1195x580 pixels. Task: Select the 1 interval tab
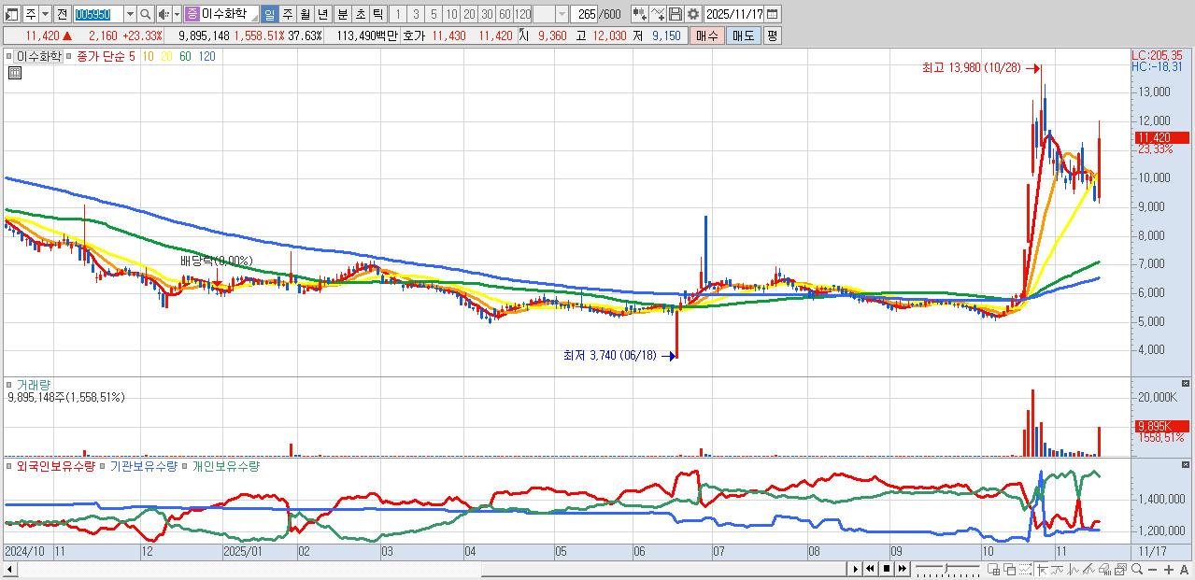pyautogui.click(x=397, y=14)
